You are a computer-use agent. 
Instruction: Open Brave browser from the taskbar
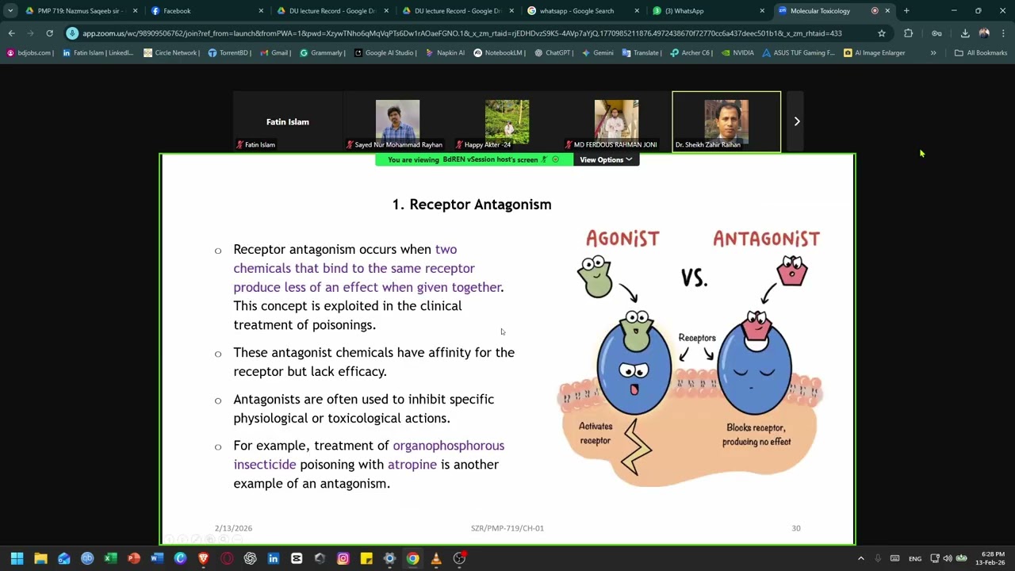pos(204,558)
